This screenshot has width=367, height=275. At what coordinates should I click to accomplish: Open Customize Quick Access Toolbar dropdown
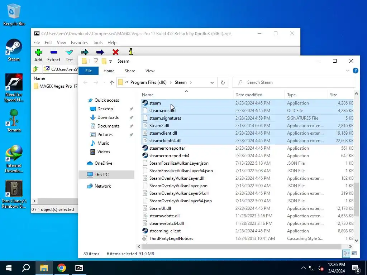coord(110,62)
